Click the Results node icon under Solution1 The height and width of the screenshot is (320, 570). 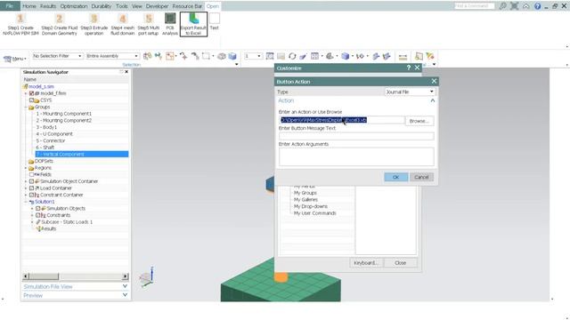coord(38,228)
